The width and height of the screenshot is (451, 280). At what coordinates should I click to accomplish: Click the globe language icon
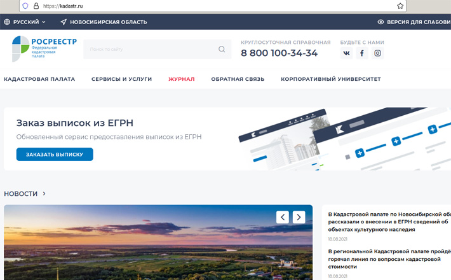(x=7, y=22)
